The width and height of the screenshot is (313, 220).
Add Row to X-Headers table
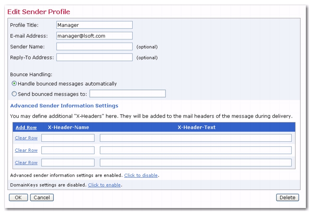click(x=26, y=127)
